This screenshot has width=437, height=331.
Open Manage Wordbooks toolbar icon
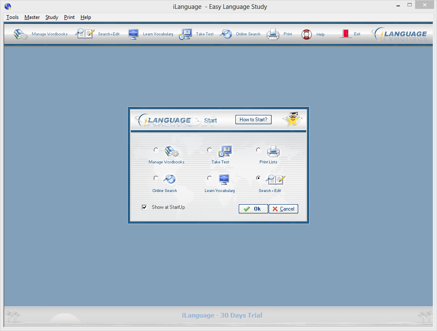click(21, 34)
